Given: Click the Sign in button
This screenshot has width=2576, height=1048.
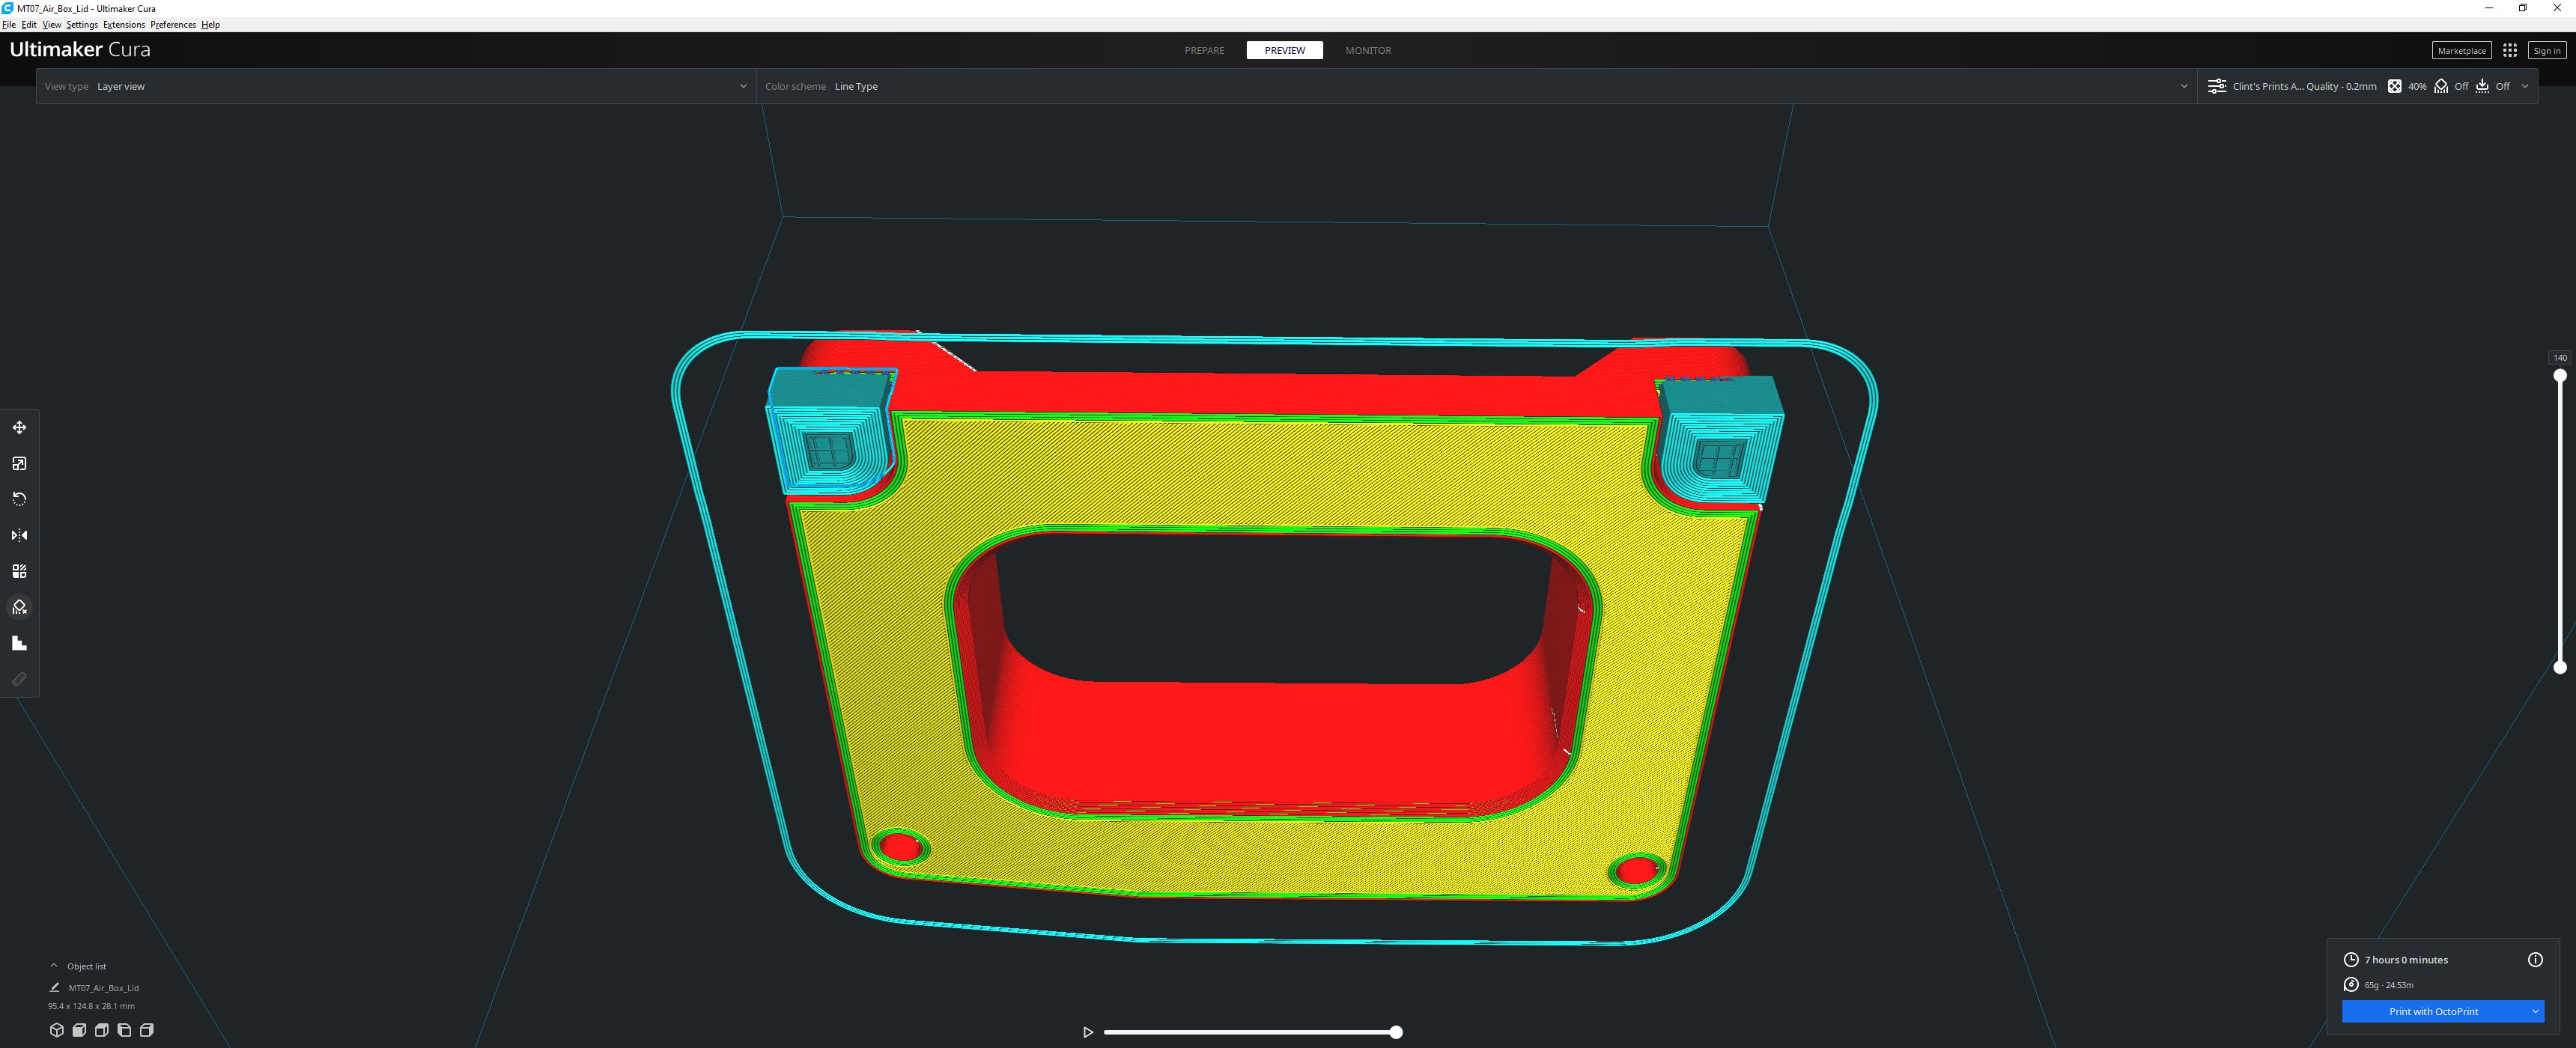Looking at the screenshot, I should (2546, 50).
